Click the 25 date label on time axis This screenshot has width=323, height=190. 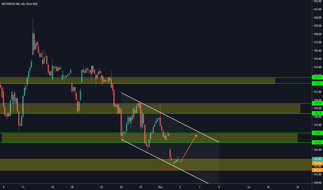click(x=121, y=187)
